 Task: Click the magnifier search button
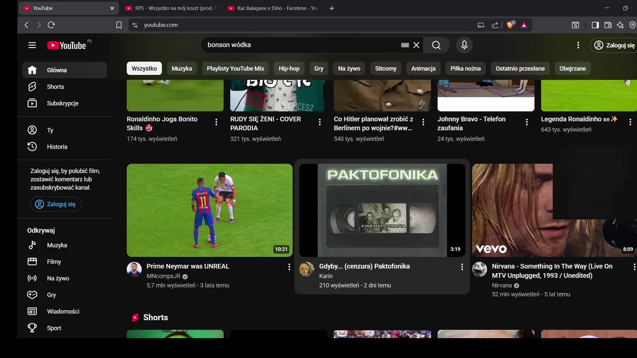[436, 45]
